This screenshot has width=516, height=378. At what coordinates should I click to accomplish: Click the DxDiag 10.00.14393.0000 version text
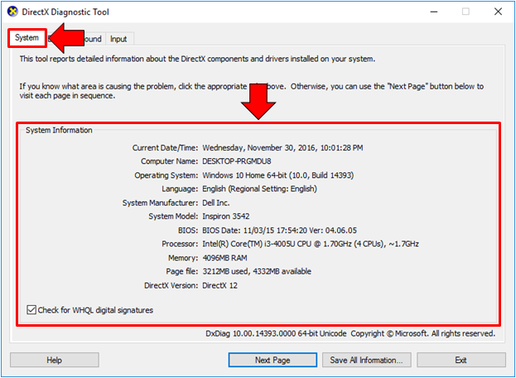point(276,333)
